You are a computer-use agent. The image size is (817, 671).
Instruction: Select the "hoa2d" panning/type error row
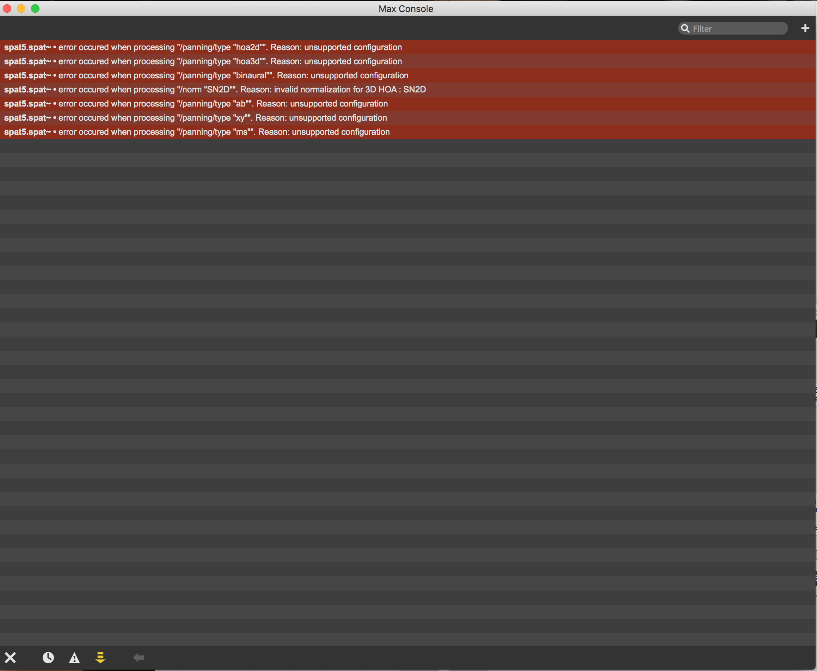point(408,47)
